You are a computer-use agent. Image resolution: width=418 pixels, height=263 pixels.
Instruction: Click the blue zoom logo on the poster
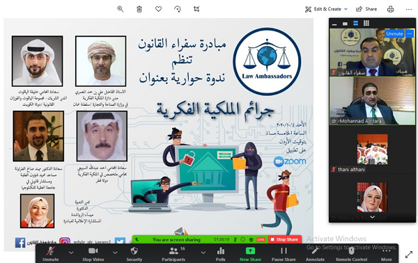pyautogui.click(x=290, y=161)
